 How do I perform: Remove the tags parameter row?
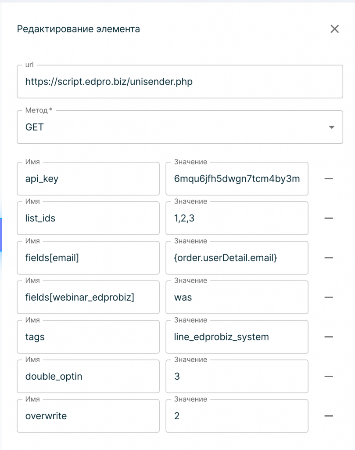(x=329, y=337)
